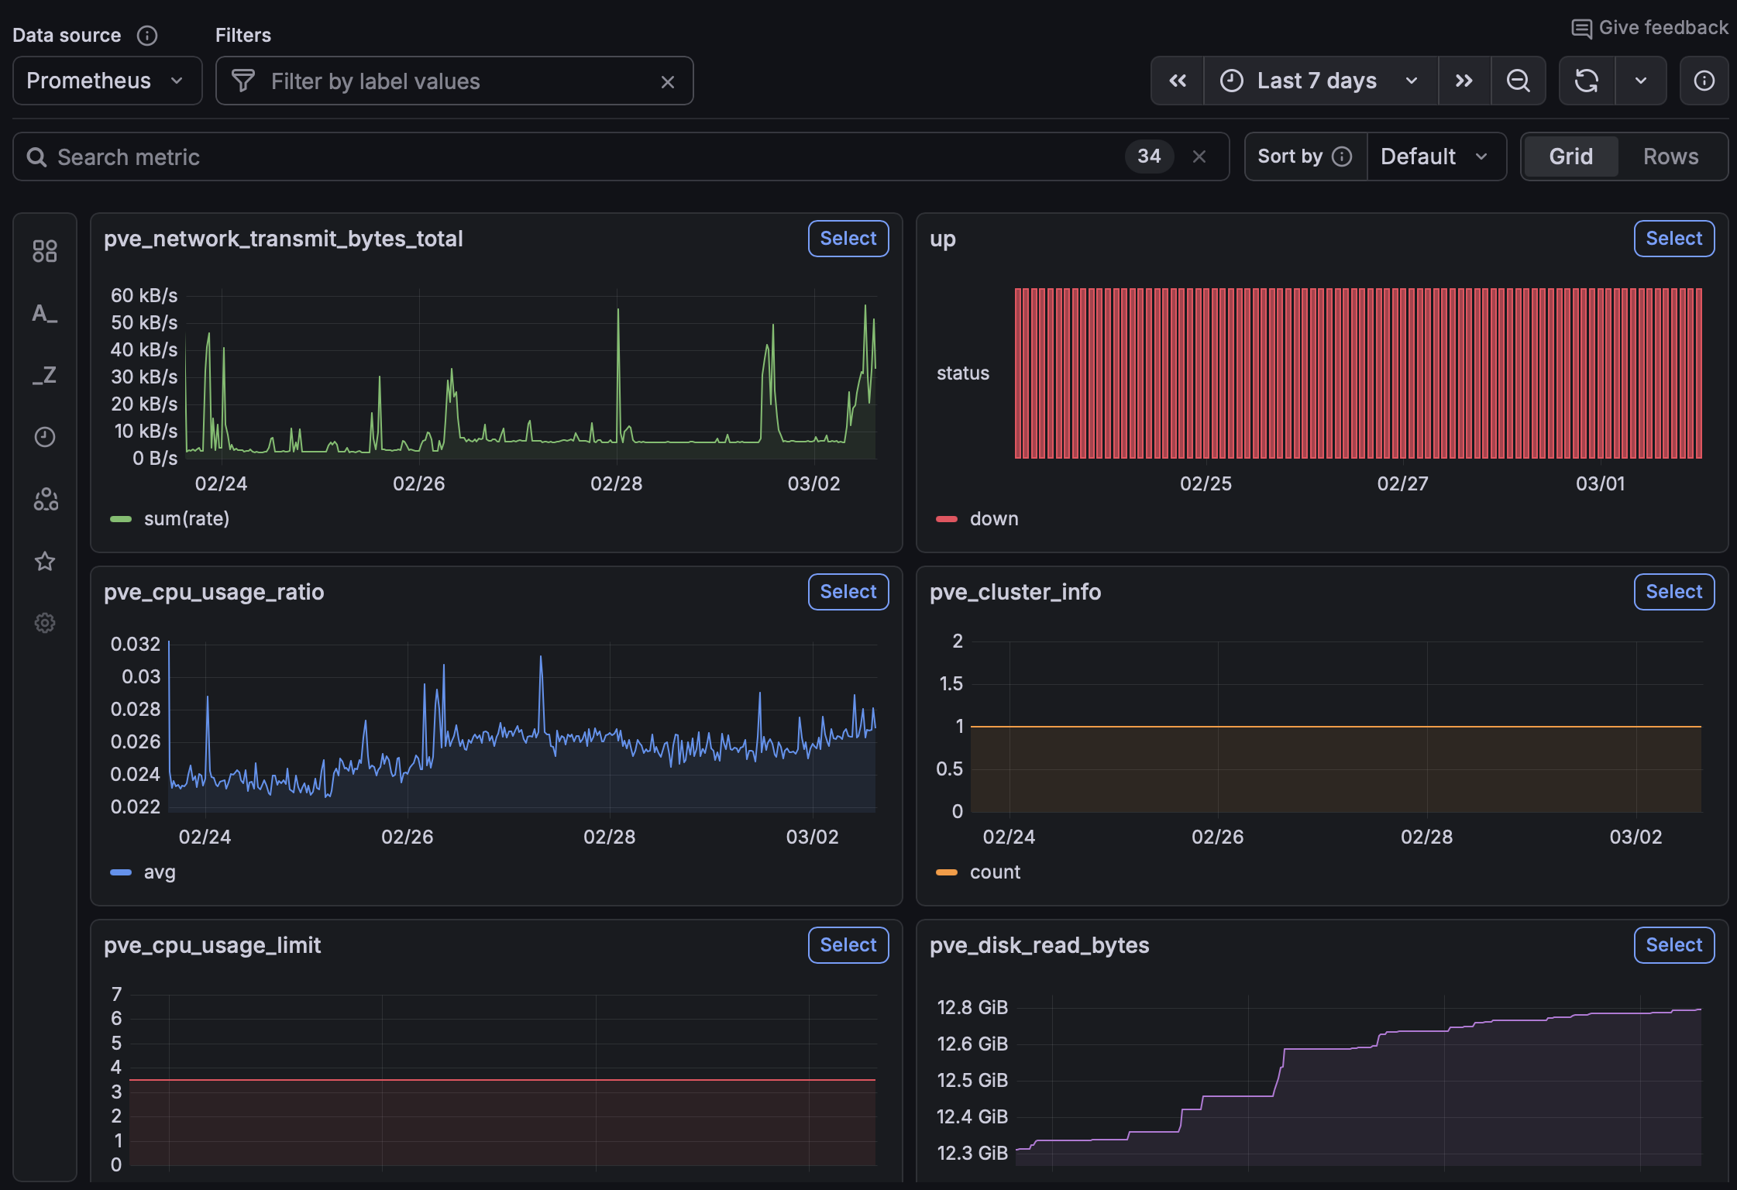Open metrics explorer settings gear
Image resolution: width=1737 pixels, height=1190 pixels.
click(x=45, y=622)
